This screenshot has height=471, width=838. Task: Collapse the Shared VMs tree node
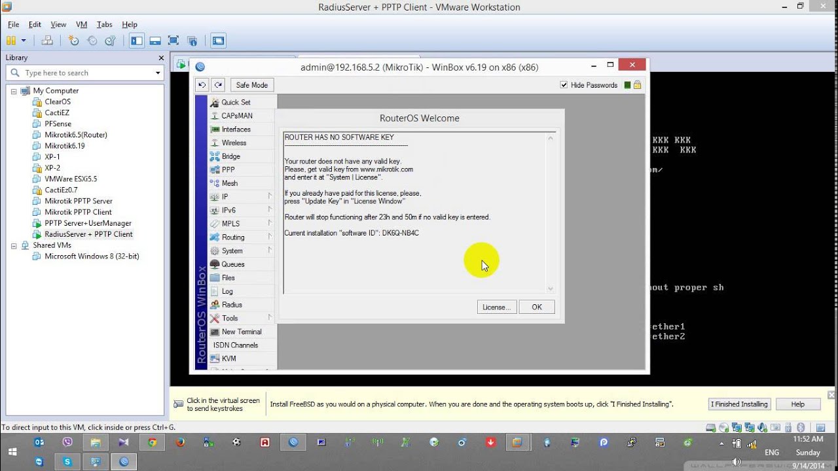(13, 245)
